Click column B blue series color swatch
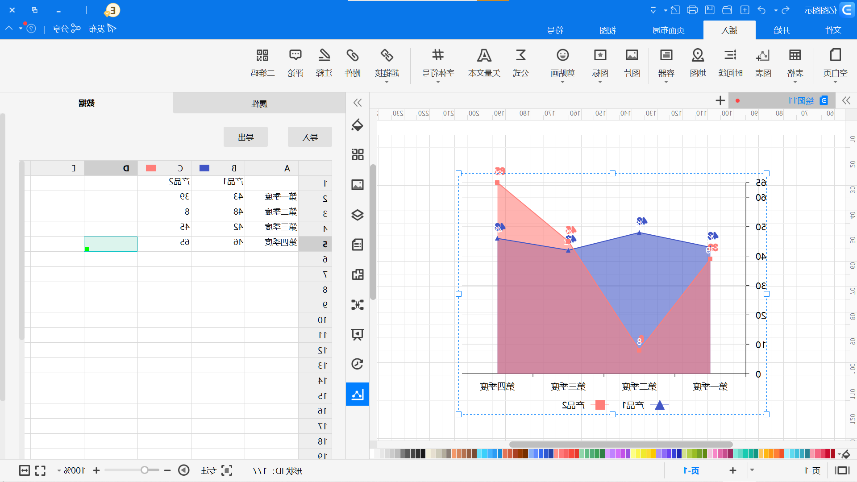Screen dimensions: 857x482 coord(204,168)
